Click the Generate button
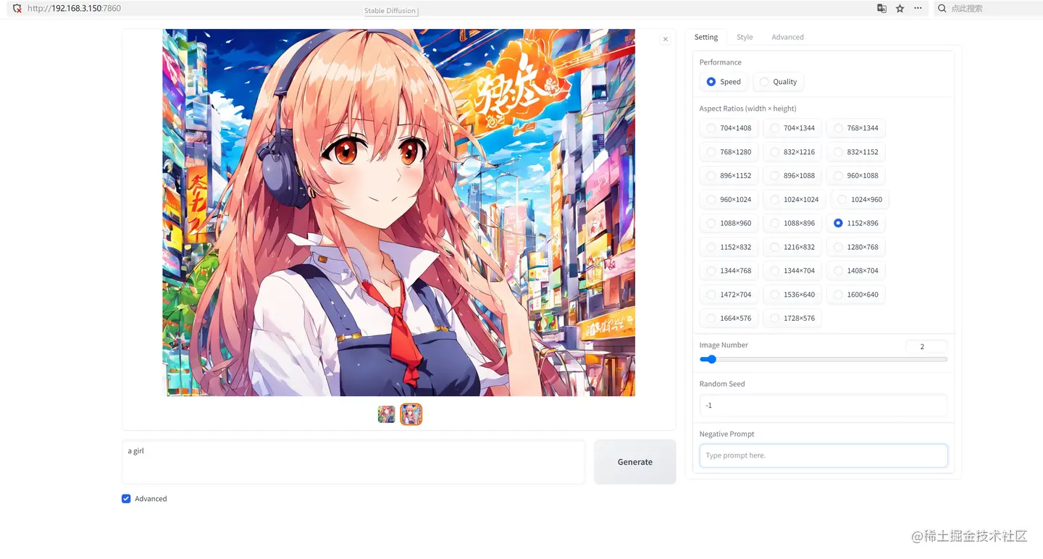The image size is (1043, 559). (x=634, y=461)
